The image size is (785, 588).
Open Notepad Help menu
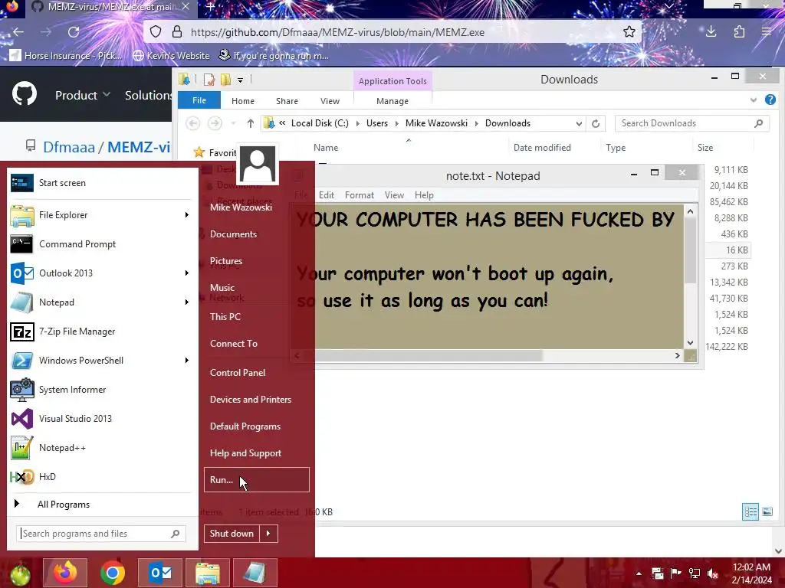click(424, 195)
